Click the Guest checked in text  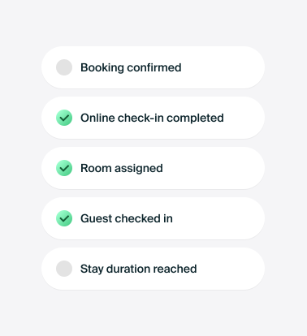pos(127,218)
